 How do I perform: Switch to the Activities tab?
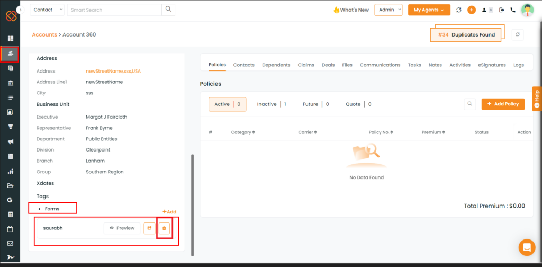click(460, 65)
